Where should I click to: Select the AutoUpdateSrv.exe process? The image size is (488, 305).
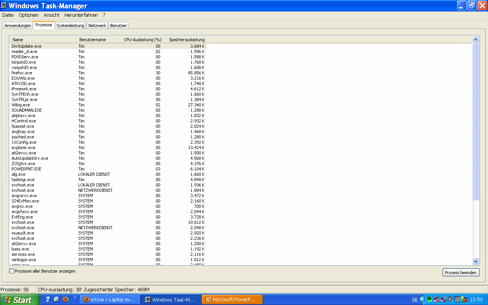pyautogui.click(x=108, y=158)
